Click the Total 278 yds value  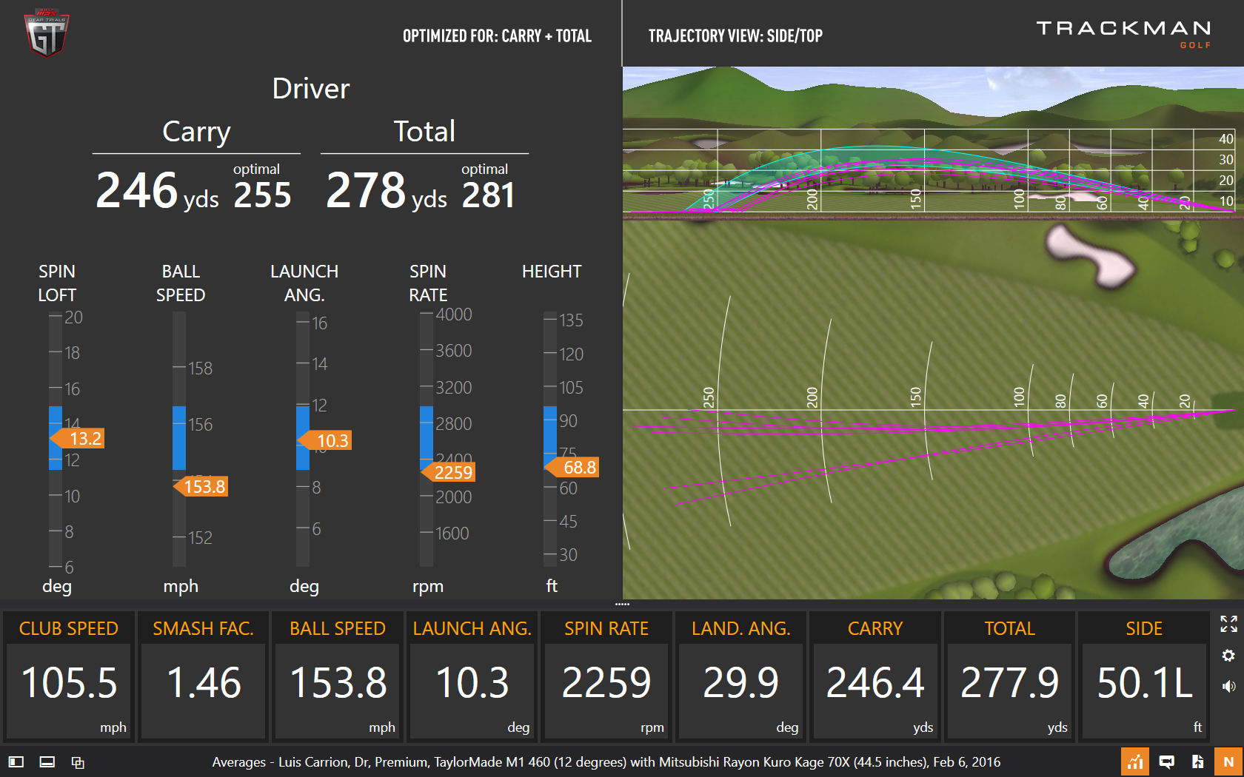[386, 190]
